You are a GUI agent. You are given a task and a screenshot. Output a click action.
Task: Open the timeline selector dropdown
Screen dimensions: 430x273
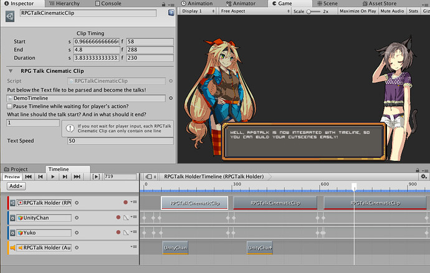[151, 176]
